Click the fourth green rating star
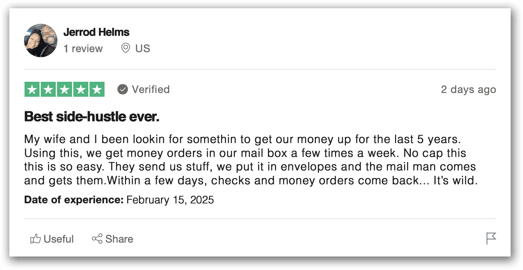Image resolution: width=523 pixels, height=270 pixels. (x=81, y=89)
